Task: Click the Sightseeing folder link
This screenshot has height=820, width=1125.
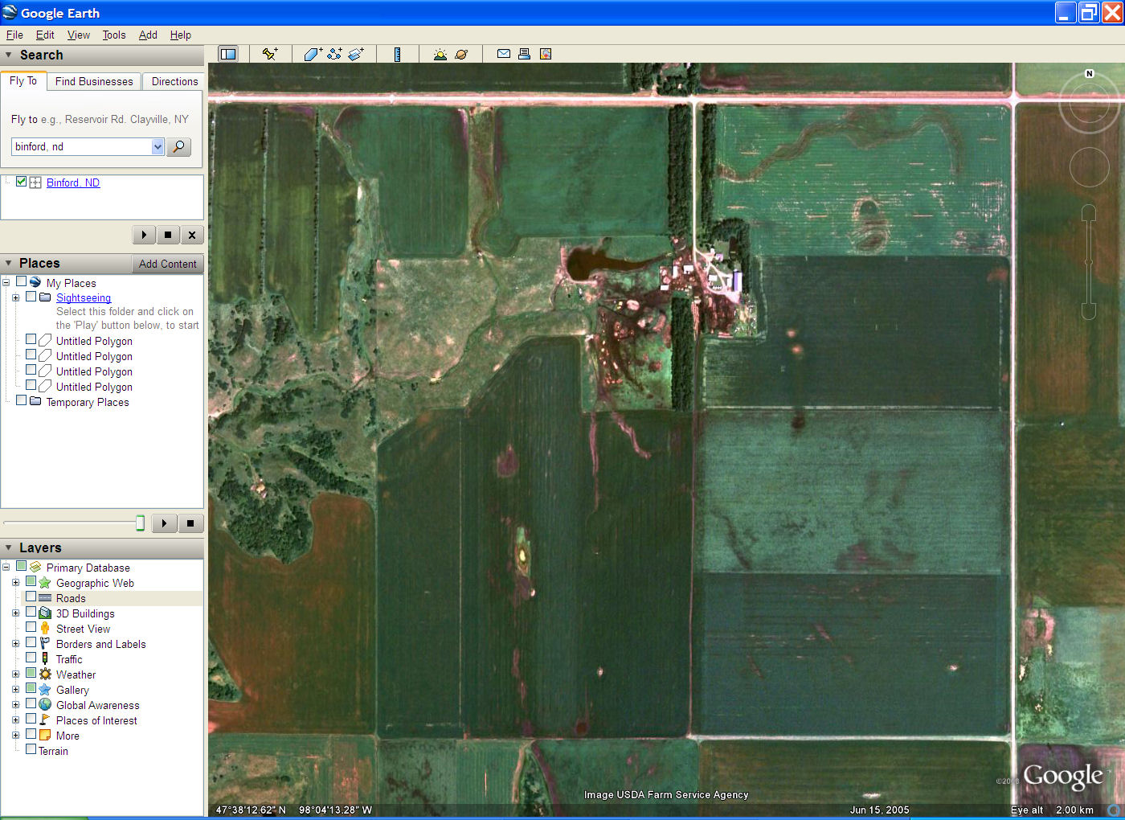Action: pyautogui.click(x=84, y=297)
